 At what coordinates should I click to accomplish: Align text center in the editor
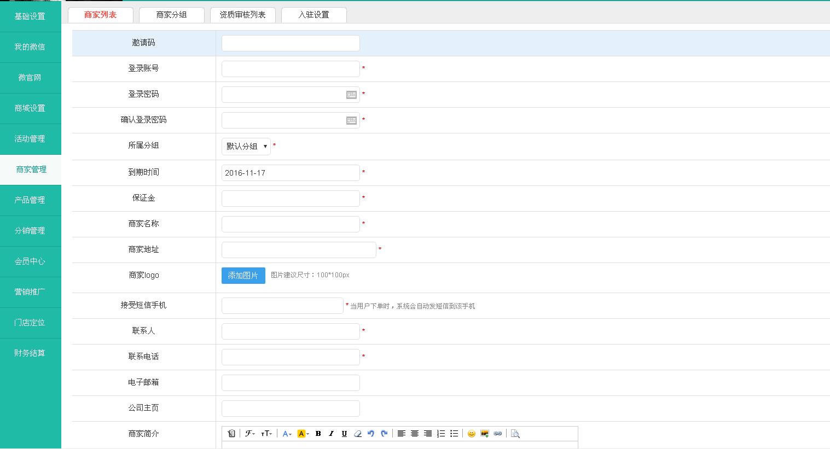tap(415, 434)
